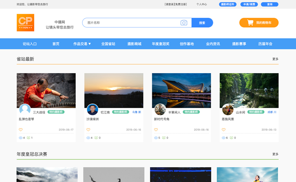Viewport: 296px width, 182px height.
Task: Click the 摄影师证件 button
Action: pos(227,4)
